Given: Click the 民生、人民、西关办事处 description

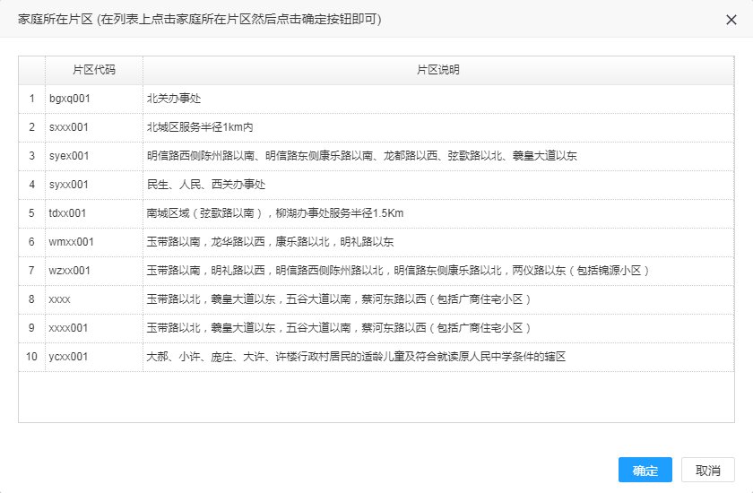Looking at the screenshot, I should [206, 185].
